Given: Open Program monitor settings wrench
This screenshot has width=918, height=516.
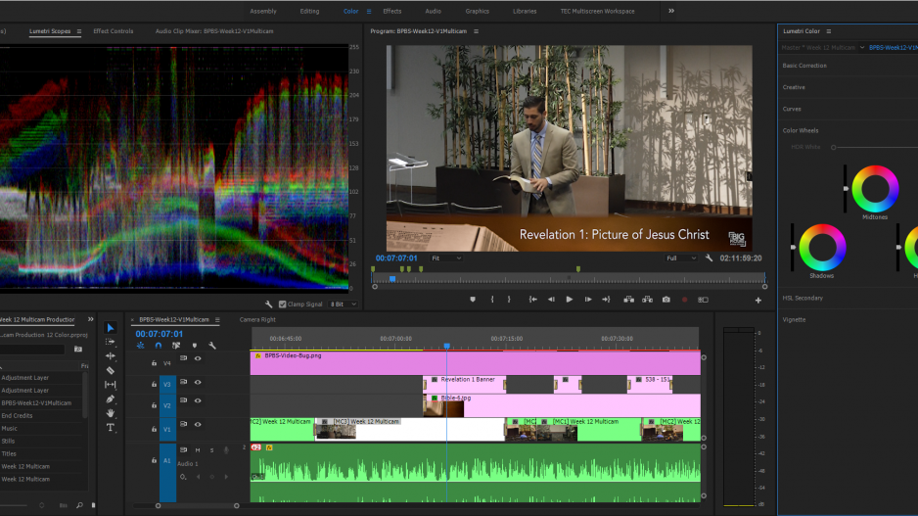Looking at the screenshot, I should tap(709, 258).
